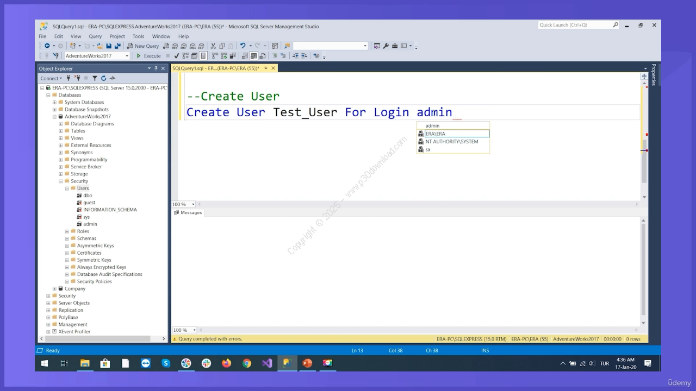Open the Query menu
This screenshot has width=696, height=391.
[x=95, y=36]
